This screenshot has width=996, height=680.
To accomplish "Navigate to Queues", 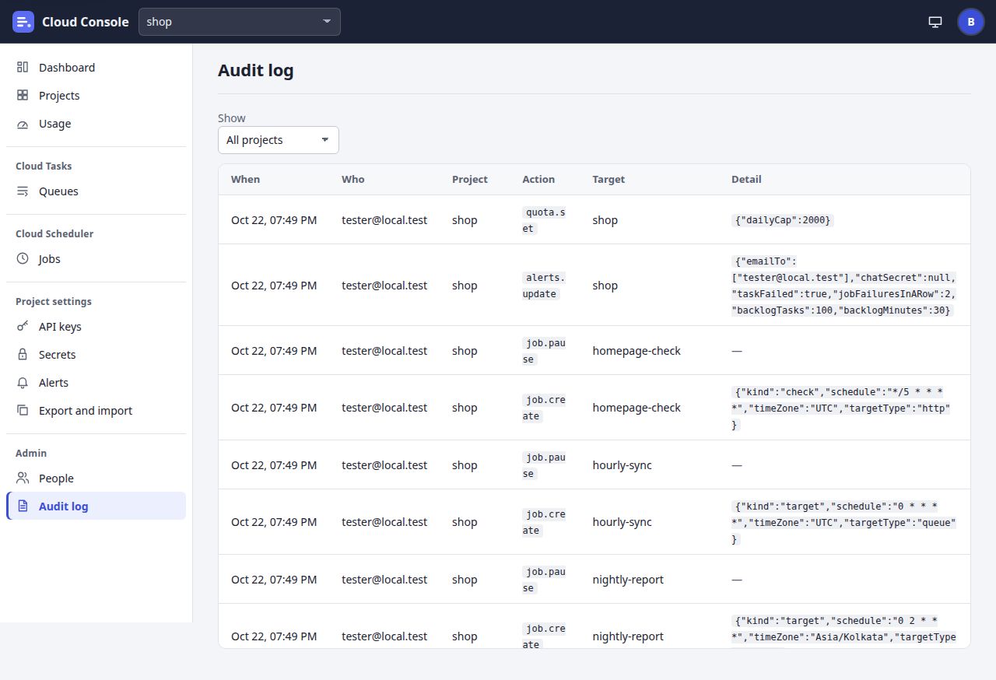I will coord(96,191).
